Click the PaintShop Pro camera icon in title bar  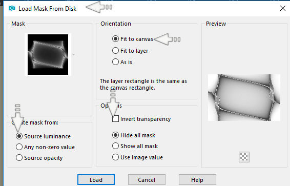pyautogui.click(x=12, y=8)
